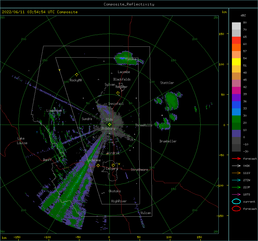The width and height of the screenshot is (258, 241).
Task: Click the Lacombe city label
Action: pyautogui.click(x=124, y=72)
